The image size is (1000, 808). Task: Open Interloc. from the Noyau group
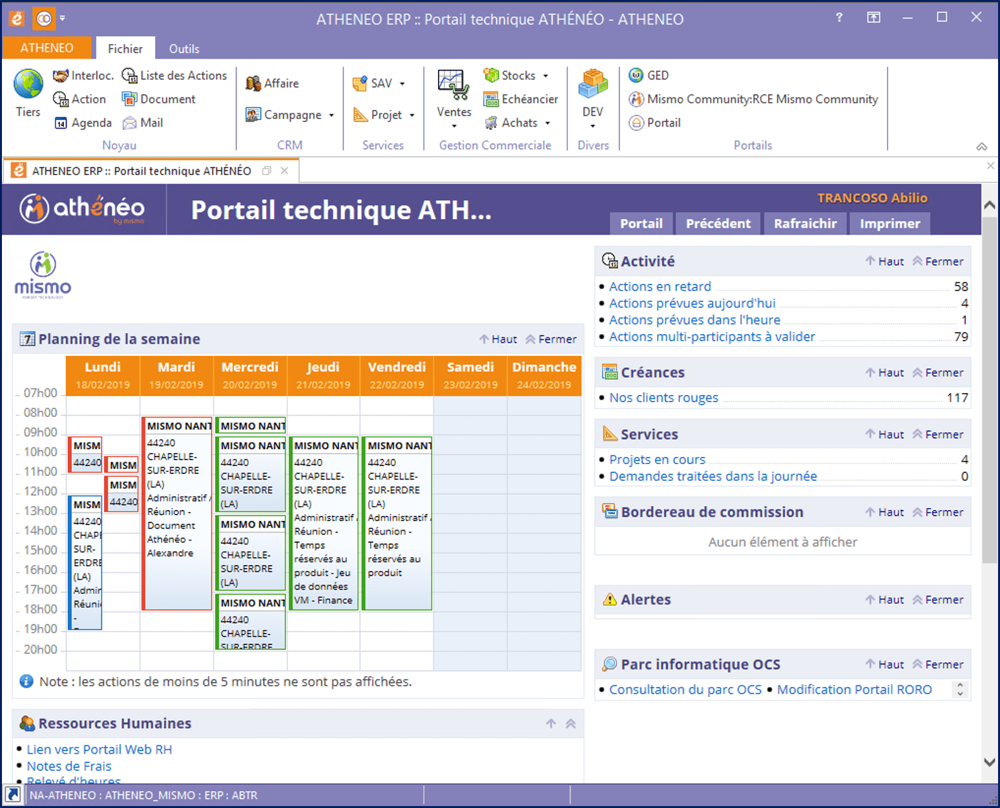(83, 76)
